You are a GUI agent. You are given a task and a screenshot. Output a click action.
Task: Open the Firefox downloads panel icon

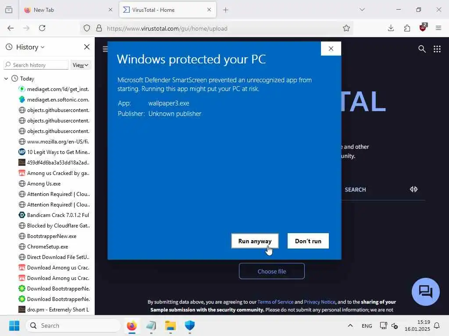coord(391,28)
